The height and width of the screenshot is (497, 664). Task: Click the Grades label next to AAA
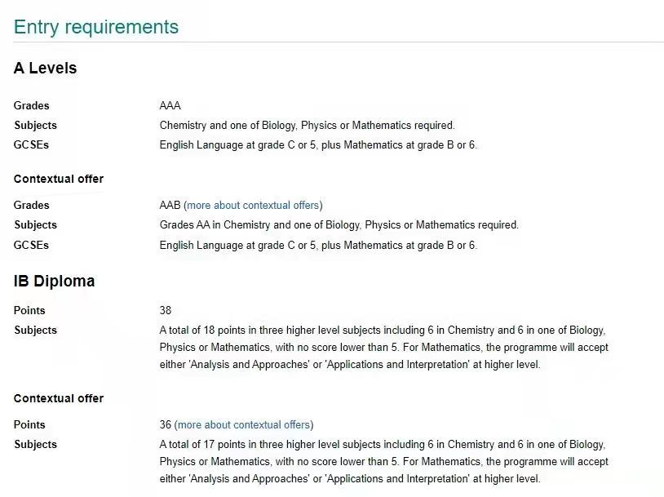(x=31, y=105)
